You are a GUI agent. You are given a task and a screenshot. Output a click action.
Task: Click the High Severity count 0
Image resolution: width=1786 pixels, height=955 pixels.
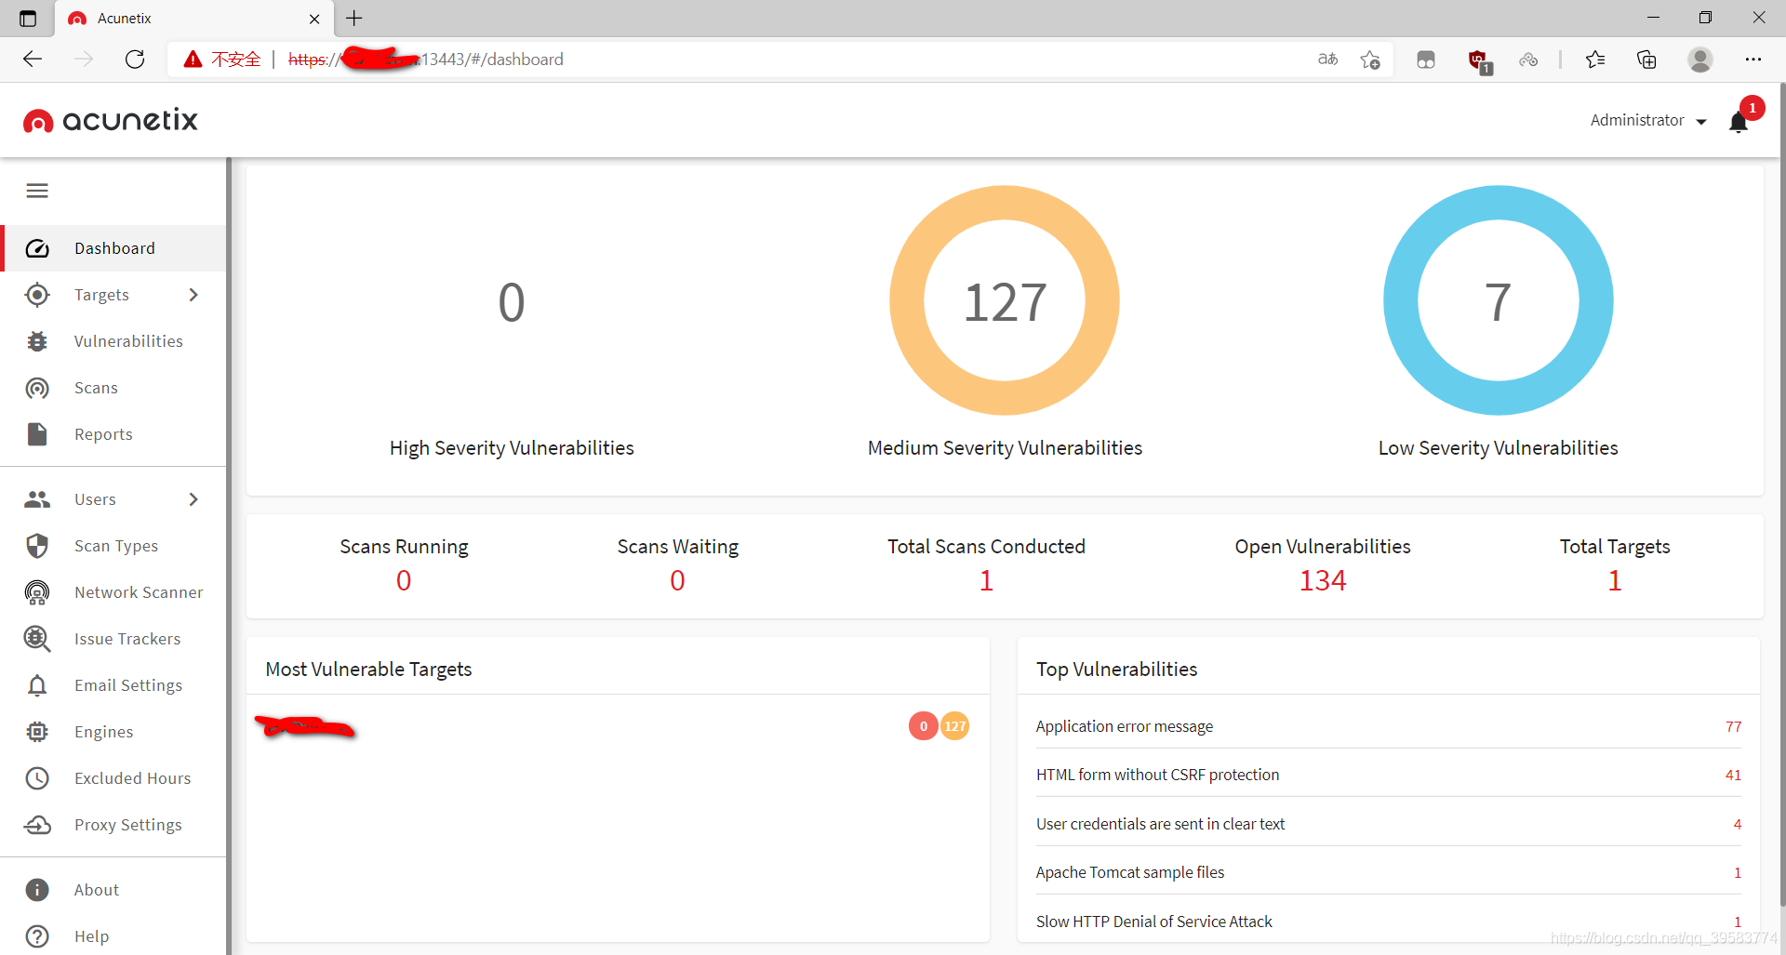512,302
